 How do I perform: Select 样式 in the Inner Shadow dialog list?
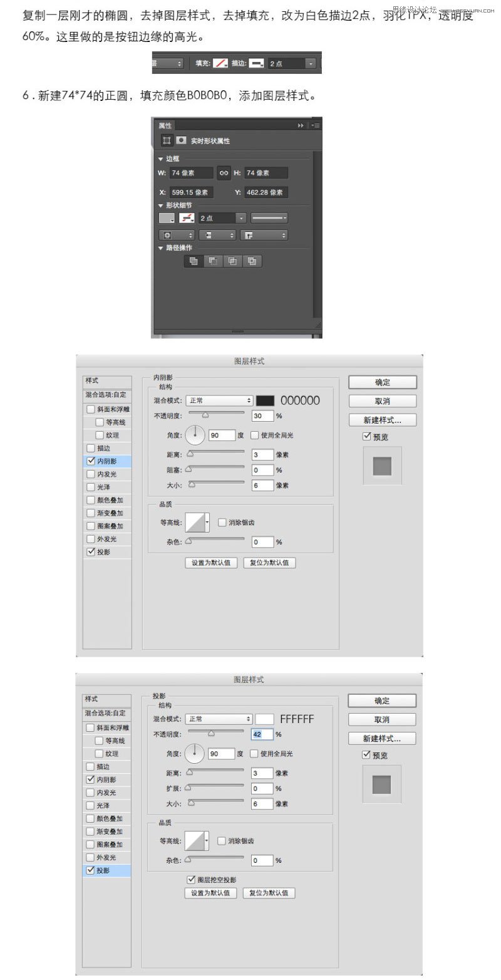[x=107, y=382]
